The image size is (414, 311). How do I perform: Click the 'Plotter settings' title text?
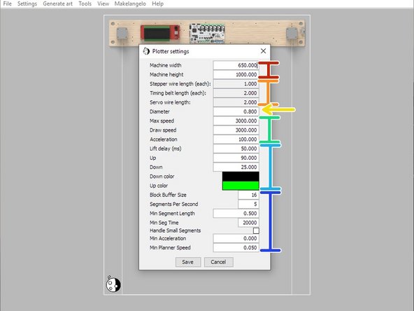coord(171,51)
